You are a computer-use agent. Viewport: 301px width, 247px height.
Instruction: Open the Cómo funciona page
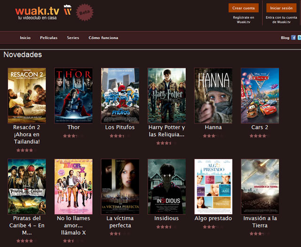103,38
